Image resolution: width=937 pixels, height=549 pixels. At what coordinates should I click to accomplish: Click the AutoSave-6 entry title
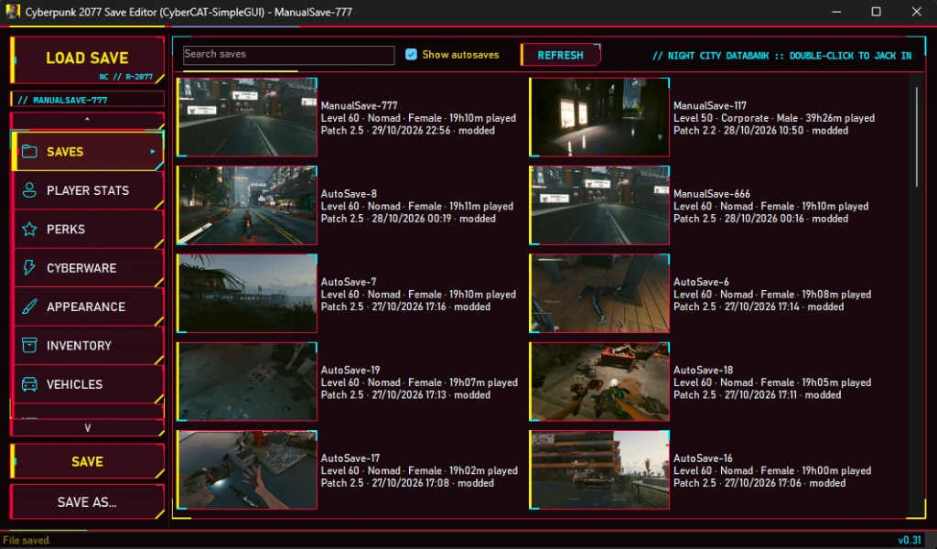click(701, 282)
